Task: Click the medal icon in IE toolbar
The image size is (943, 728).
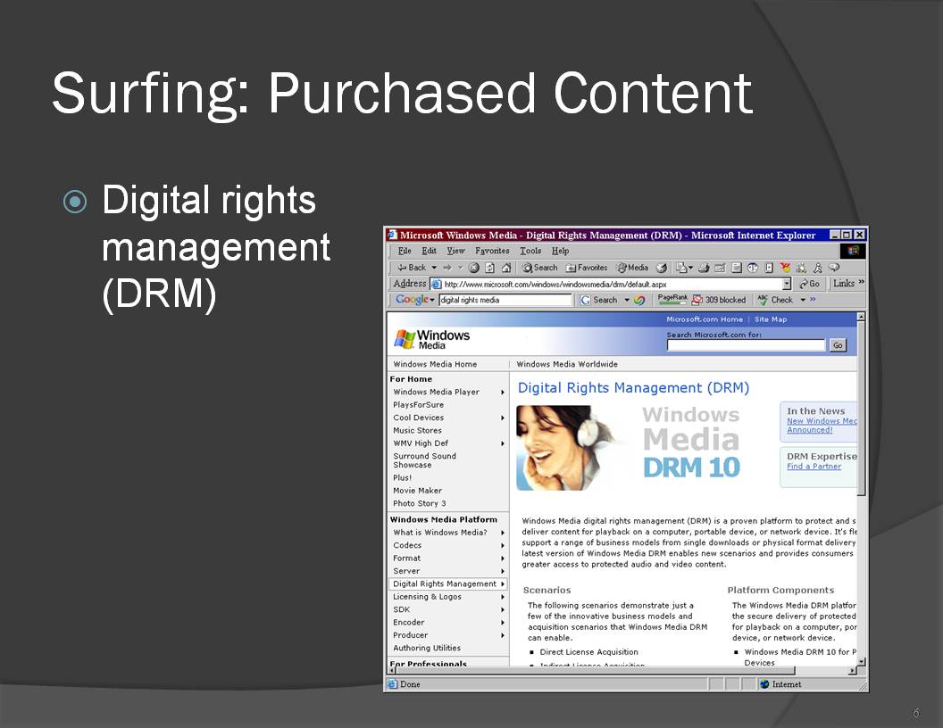Action: [786, 268]
